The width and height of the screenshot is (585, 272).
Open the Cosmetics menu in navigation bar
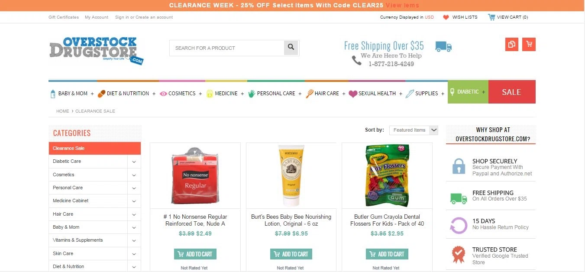[178, 93]
